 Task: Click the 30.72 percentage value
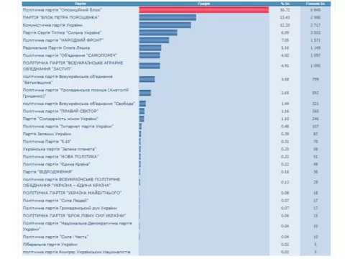click(285, 10)
